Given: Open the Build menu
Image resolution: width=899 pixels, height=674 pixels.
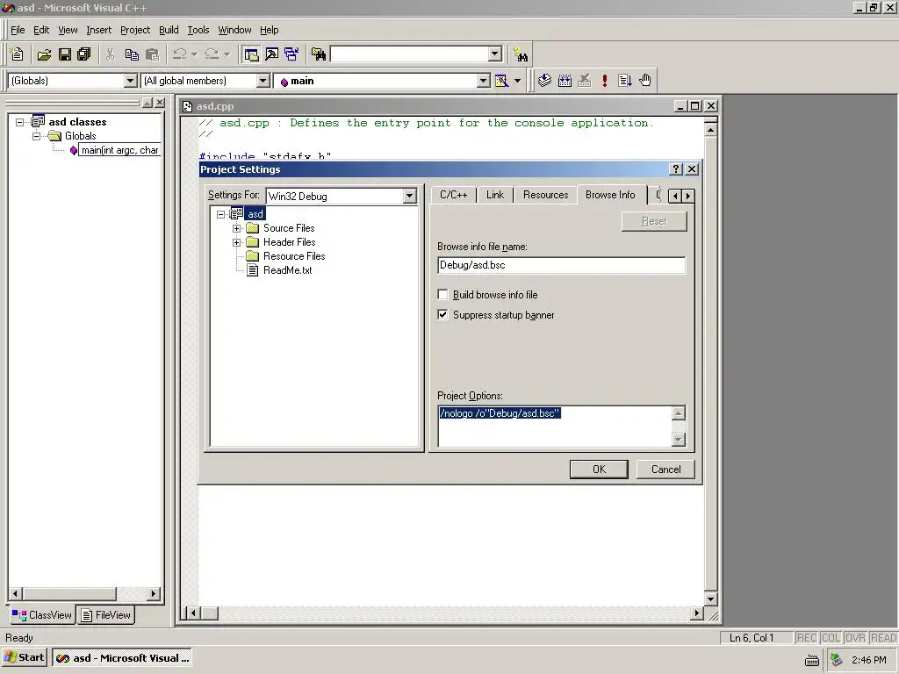Looking at the screenshot, I should (169, 30).
